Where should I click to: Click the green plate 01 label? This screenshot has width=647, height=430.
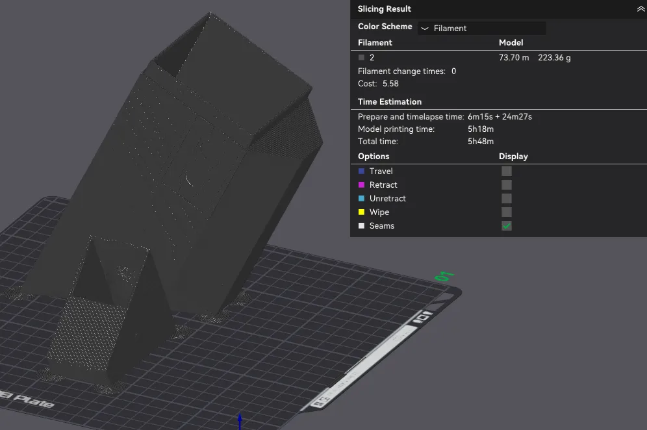(x=444, y=277)
